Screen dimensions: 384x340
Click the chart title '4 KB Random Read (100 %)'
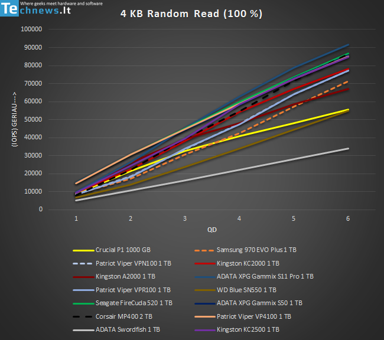click(x=191, y=14)
